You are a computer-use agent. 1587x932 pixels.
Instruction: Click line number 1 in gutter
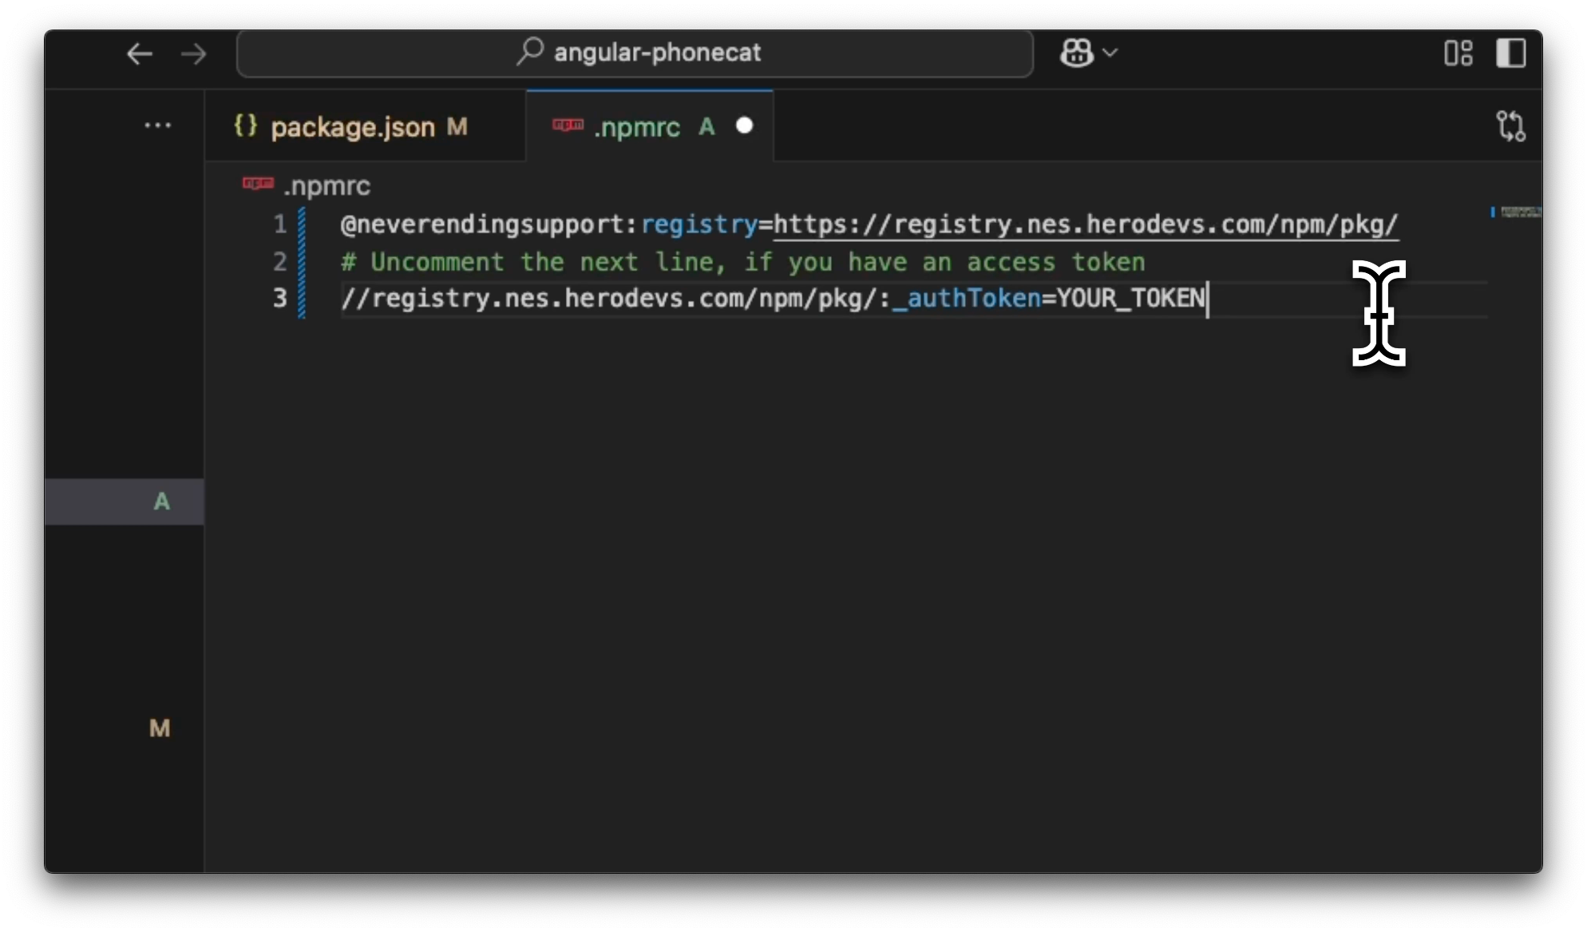pos(279,224)
